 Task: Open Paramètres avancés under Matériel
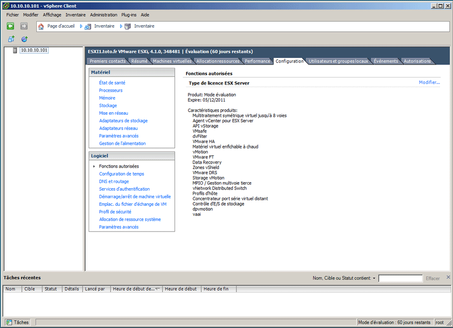click(x=118, y=136)
